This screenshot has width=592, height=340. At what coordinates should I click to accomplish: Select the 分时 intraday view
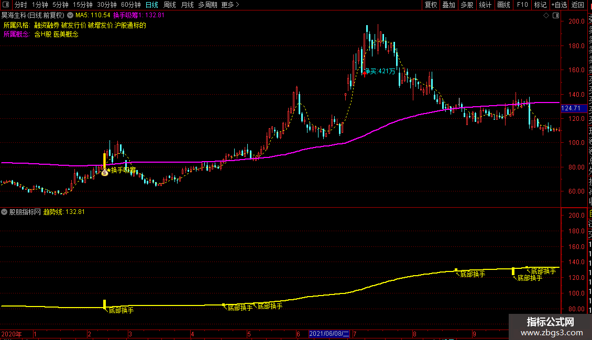coord(21,5)
